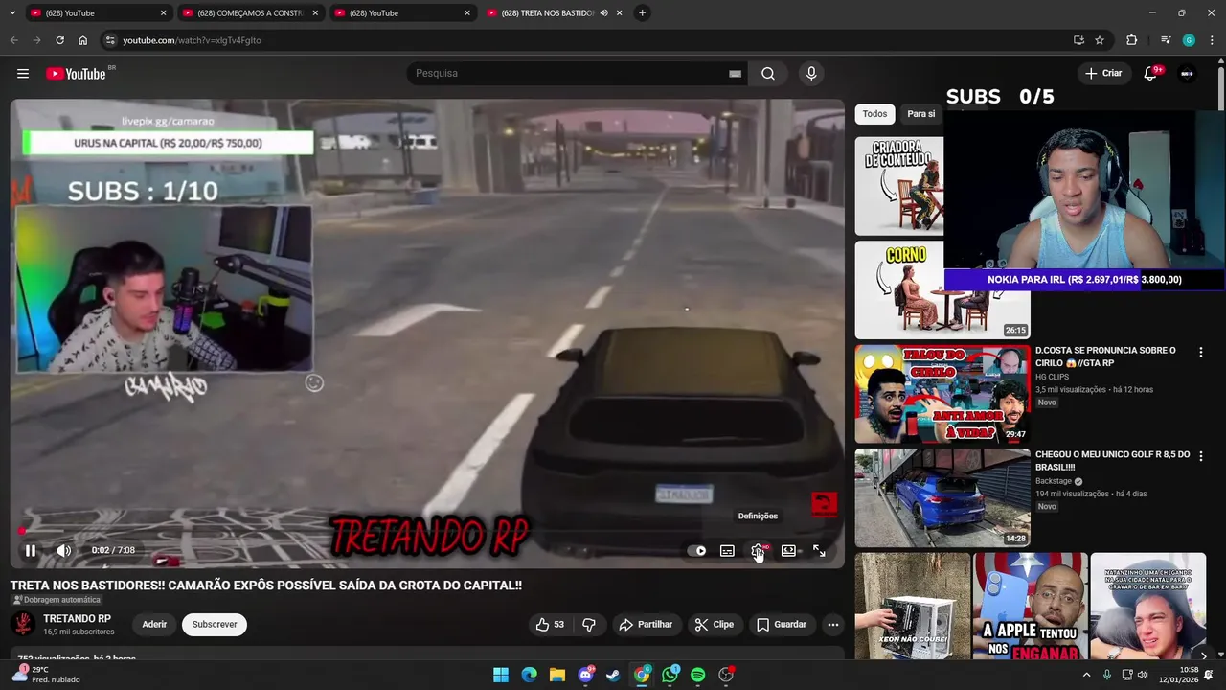Open the CORNO video thumbnail
The image size is (1226, 690).
942,290
